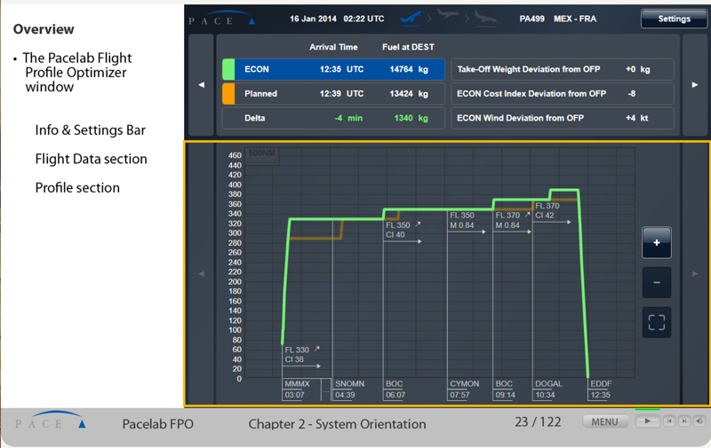Play the course presentation
The height and width of the screenshot is (448, 711).
tap(648, 421)
